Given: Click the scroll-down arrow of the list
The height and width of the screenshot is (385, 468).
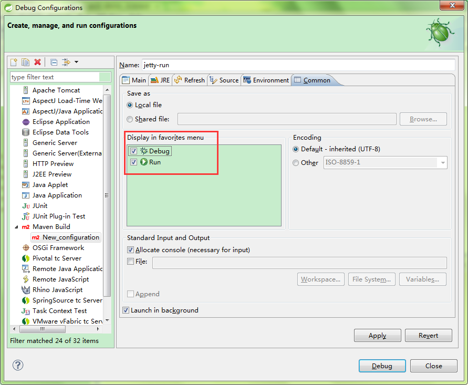Looking at the screenshot, I should pos(107,320).
